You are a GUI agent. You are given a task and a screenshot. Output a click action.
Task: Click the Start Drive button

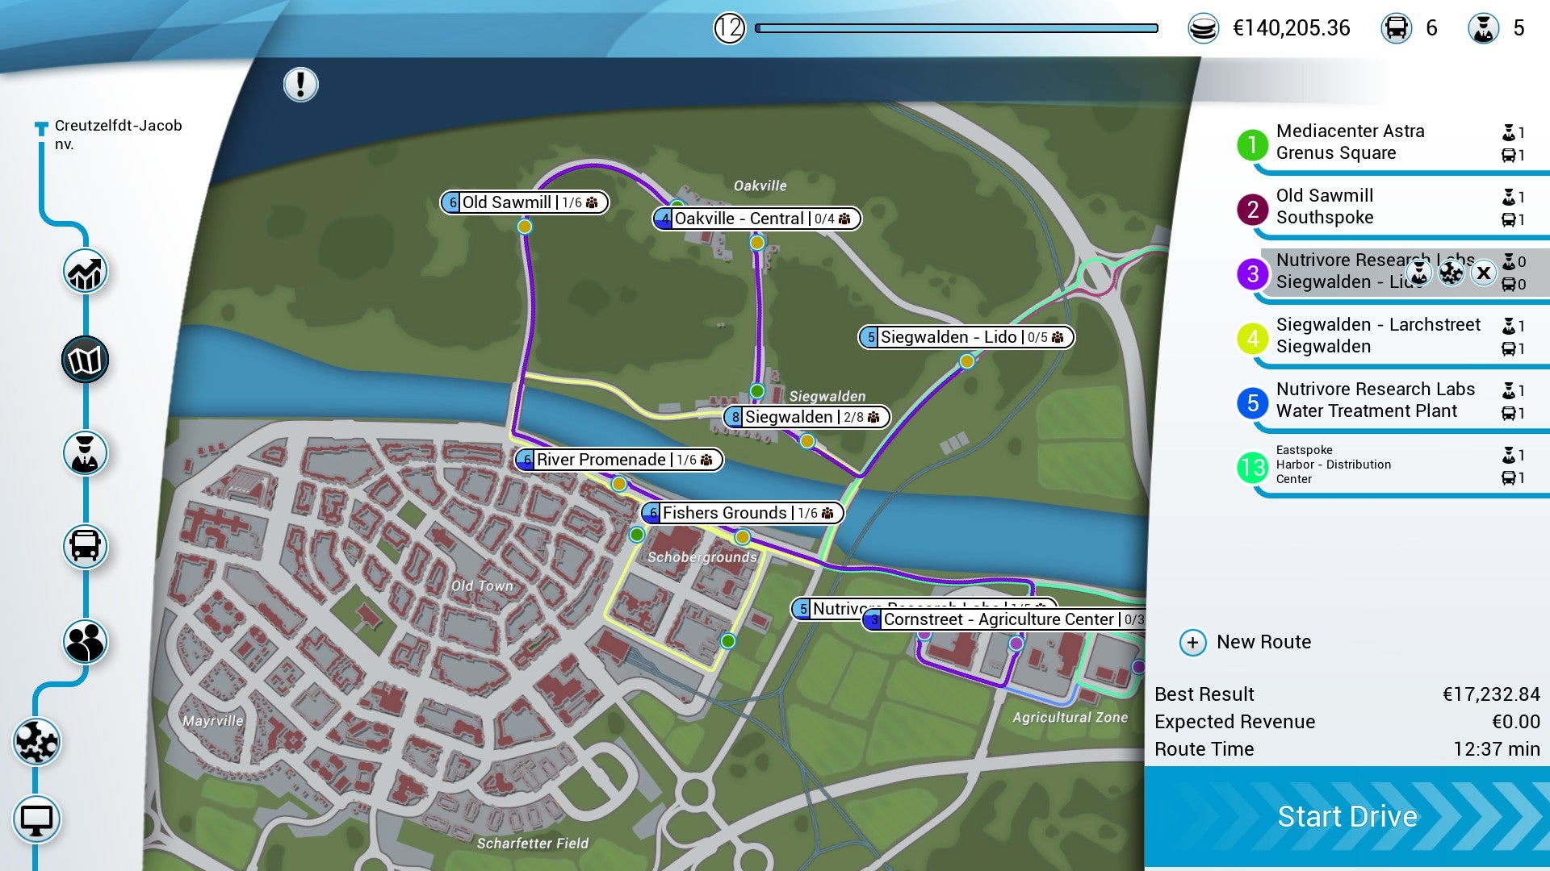click(1347, 817)
